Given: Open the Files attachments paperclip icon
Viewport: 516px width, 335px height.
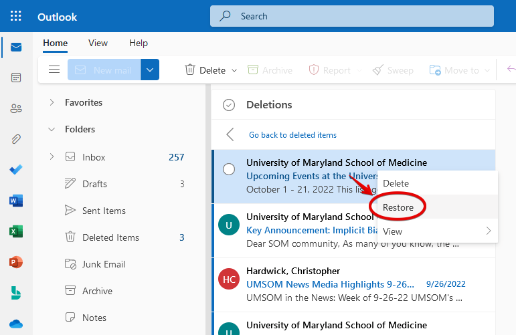Looking at the screenshot, I should point(16,139).
